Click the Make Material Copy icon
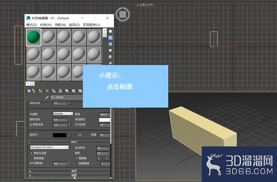This screenshot has width=277, height=182. (x=54, y=91)
